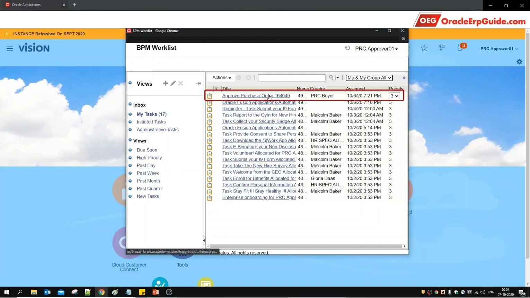
Task: Open the Watchlist flag icon
Action: point(442,48)
